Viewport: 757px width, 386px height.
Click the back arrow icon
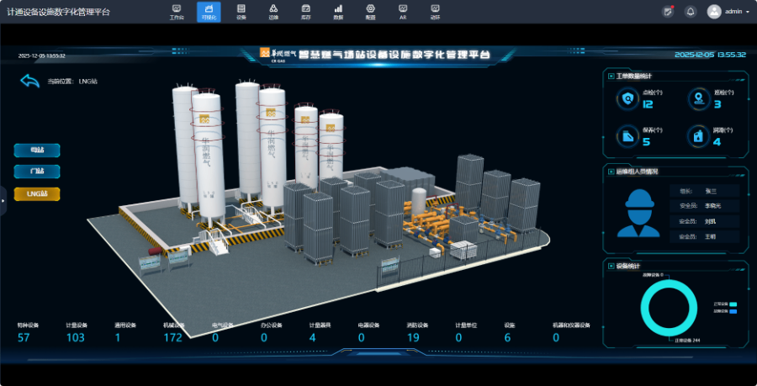click(30, 82)
